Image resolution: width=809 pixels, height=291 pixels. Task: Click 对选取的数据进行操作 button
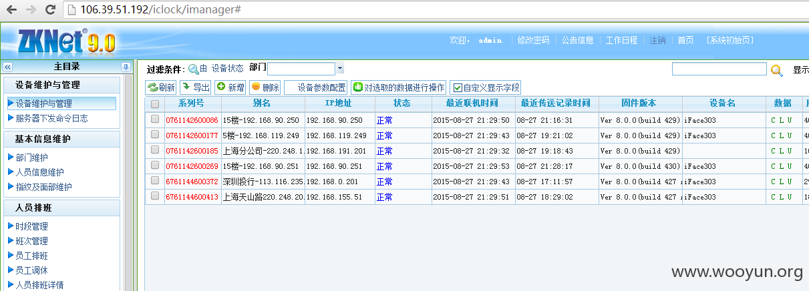click(399, 87)
